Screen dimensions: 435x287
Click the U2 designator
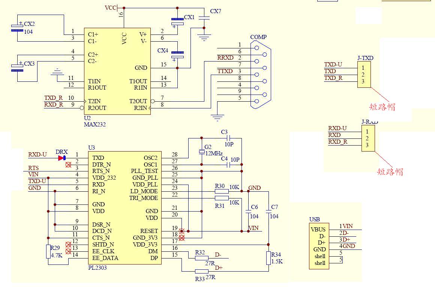[87, 118]
